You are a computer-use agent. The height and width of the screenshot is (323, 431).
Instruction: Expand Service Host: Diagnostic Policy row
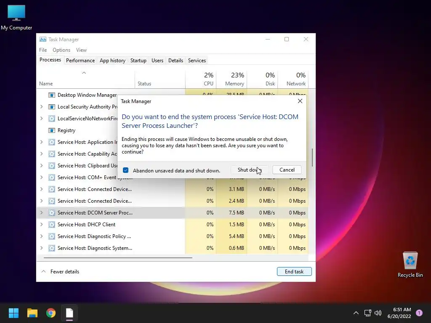(42, 236)
